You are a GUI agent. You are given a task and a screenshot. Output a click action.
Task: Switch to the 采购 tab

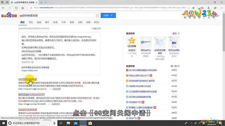[80, 22]
